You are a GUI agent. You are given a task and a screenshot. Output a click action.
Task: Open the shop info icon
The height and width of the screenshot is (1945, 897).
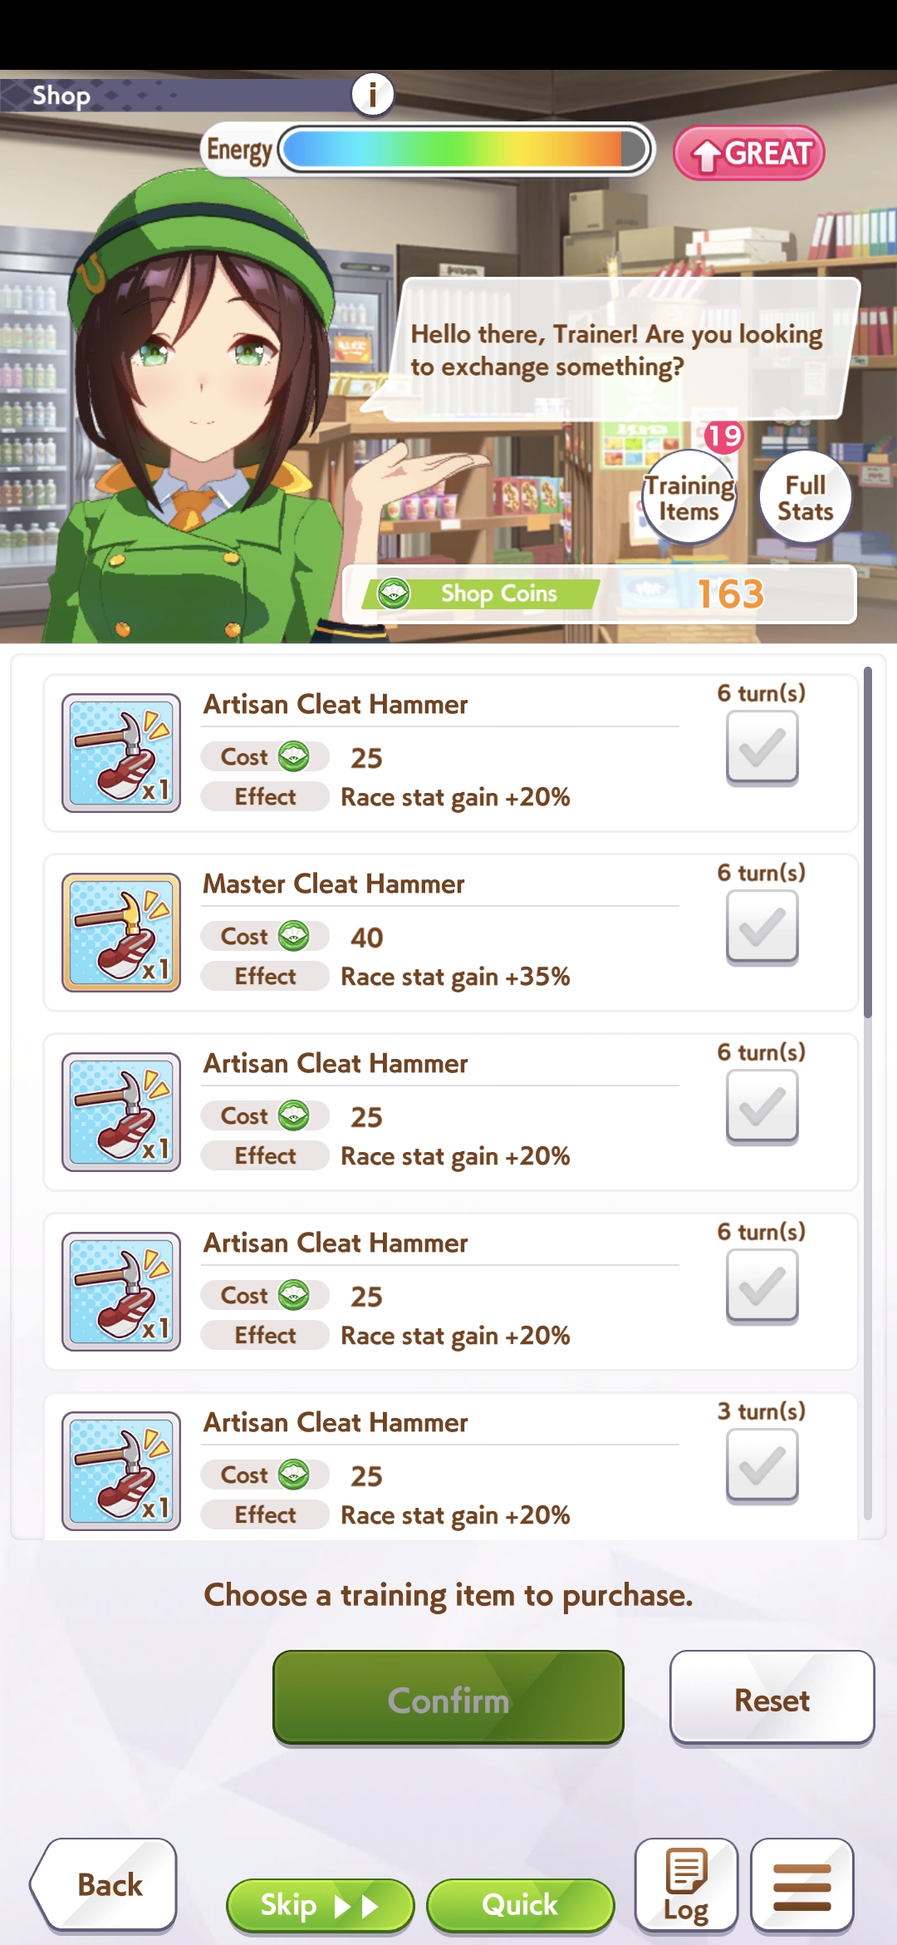coord(372,94)
